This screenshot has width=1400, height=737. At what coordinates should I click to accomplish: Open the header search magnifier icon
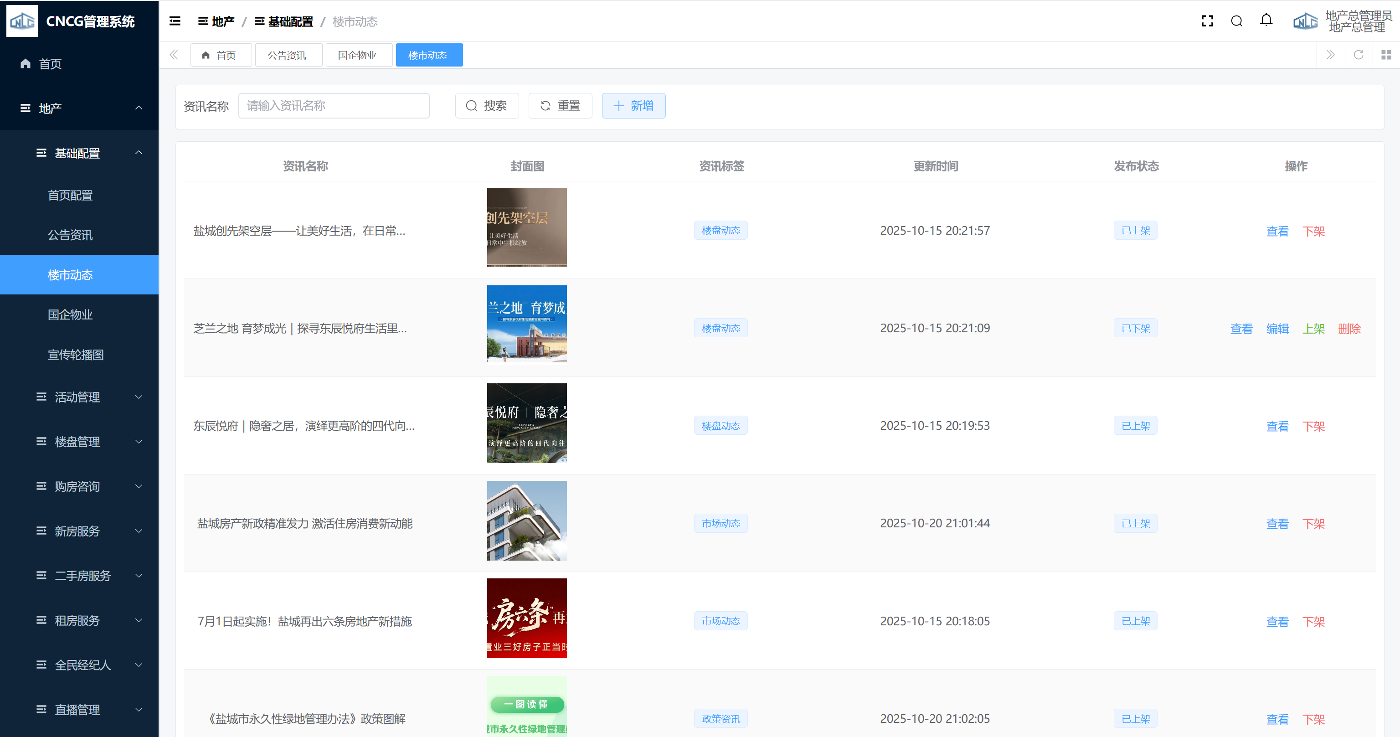coord(1236,21)
